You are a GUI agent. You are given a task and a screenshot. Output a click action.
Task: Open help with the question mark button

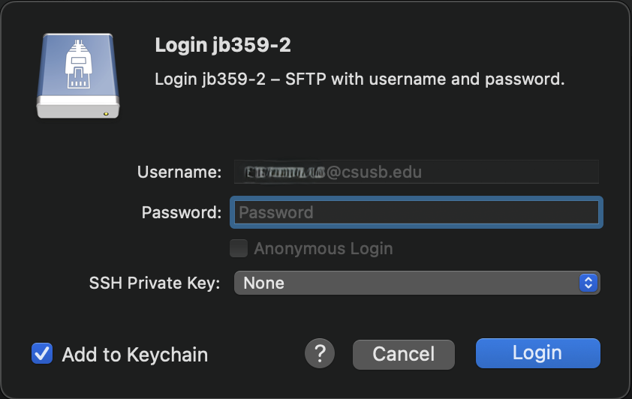[320, 353]
